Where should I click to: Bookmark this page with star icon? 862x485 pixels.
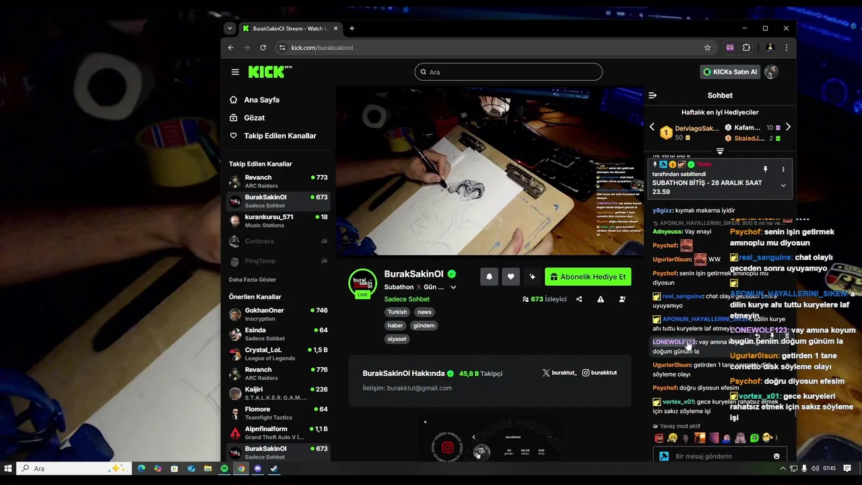(x=707, y=48)
